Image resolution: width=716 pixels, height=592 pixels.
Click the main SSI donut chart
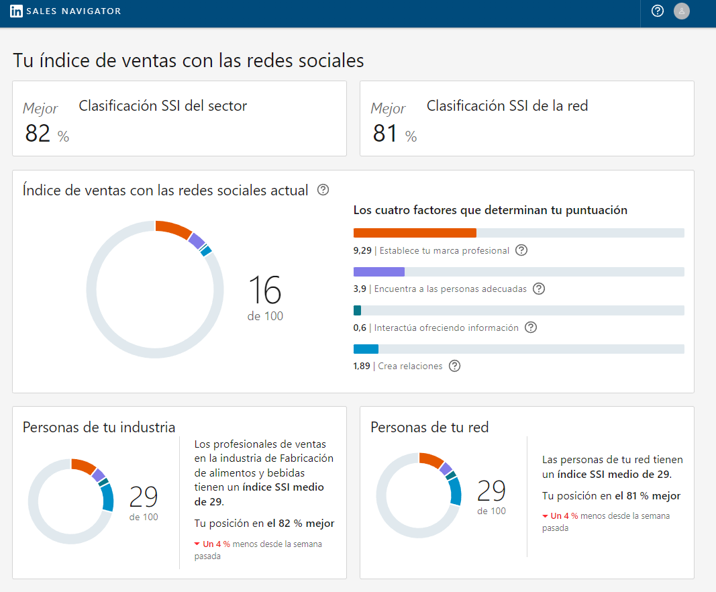point(155,289)
